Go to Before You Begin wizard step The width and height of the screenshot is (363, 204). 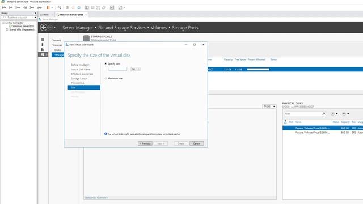point(80,65)
